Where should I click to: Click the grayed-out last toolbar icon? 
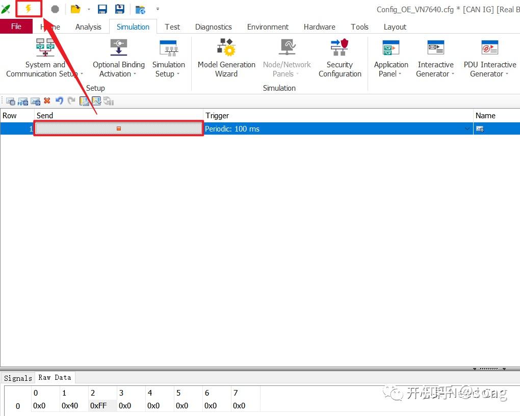coord(109,101)
